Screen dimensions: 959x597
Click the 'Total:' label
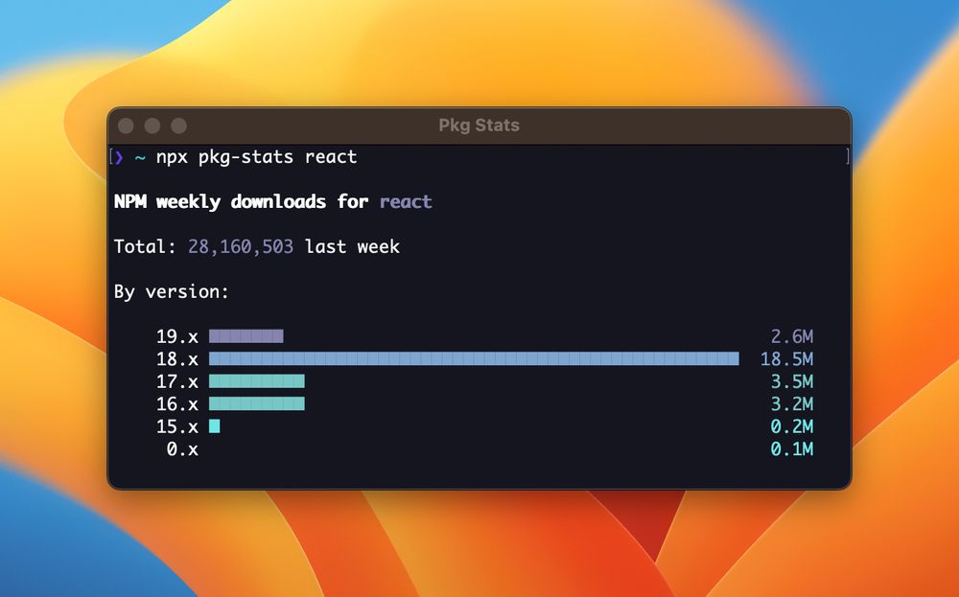pos(145,247)
